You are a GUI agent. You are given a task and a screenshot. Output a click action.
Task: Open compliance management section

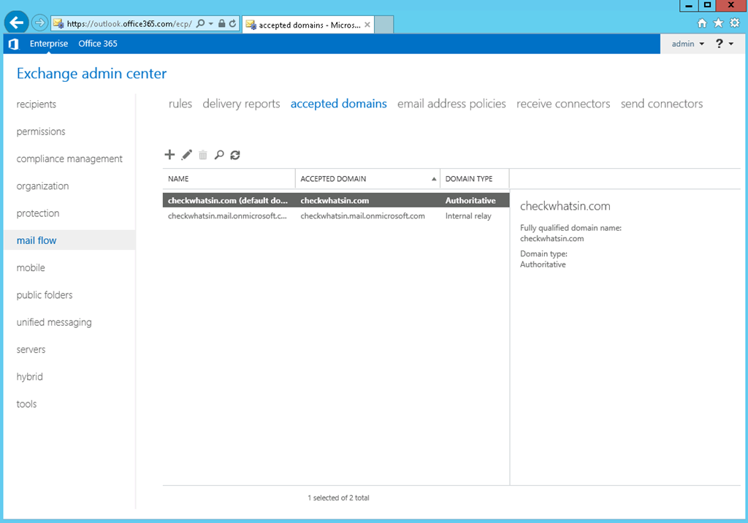(x=69, y=159)
